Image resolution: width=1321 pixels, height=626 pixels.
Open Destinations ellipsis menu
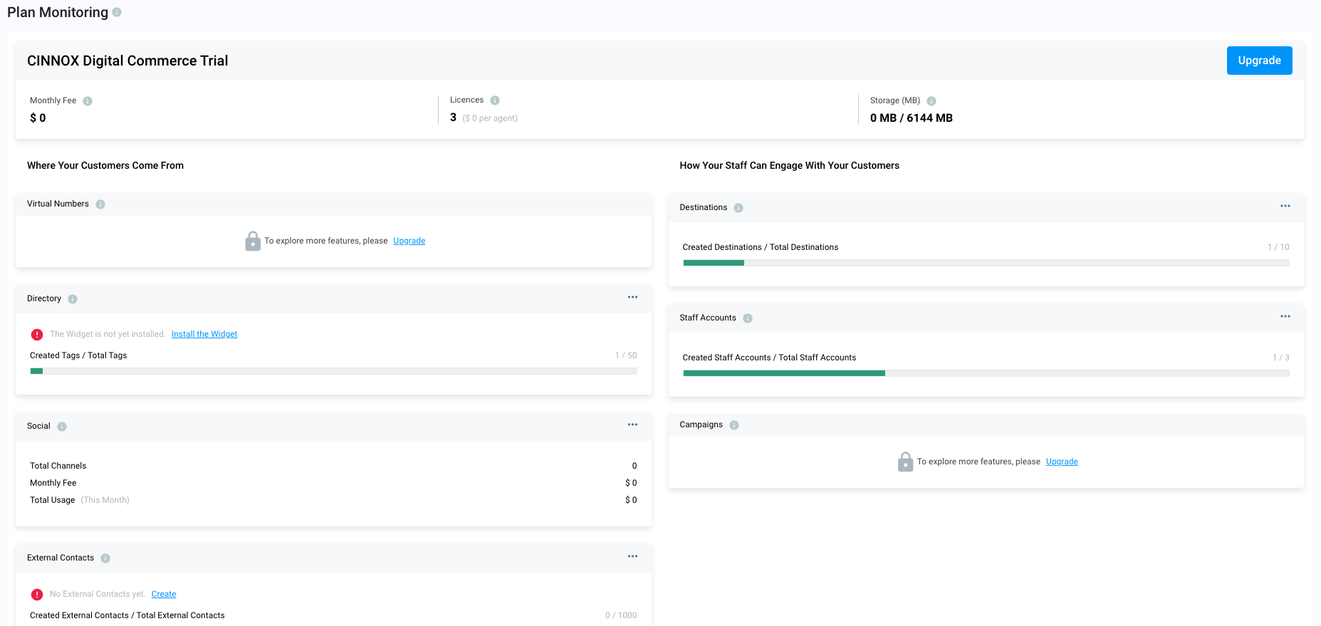point(1285,206)
